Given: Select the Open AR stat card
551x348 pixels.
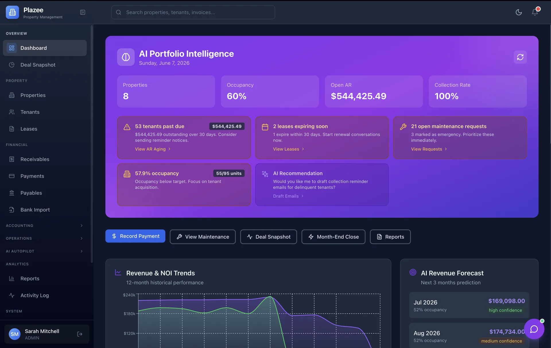Looking at the screenshot, I should pyautogui.click(x=374, y=92).
